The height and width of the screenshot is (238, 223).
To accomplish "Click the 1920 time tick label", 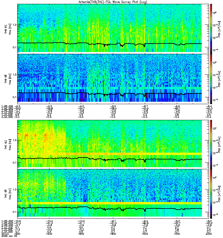I will click(x=145, y=234).
